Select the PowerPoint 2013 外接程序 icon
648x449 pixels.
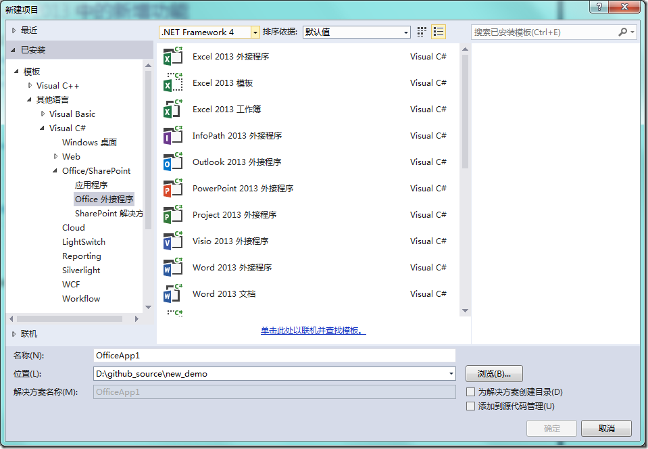[x=173, y=189]
